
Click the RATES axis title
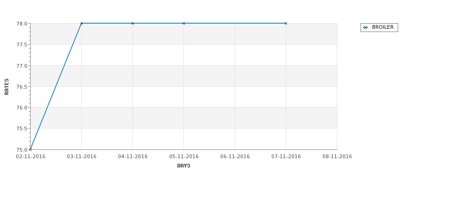click(x=7, y=87)
